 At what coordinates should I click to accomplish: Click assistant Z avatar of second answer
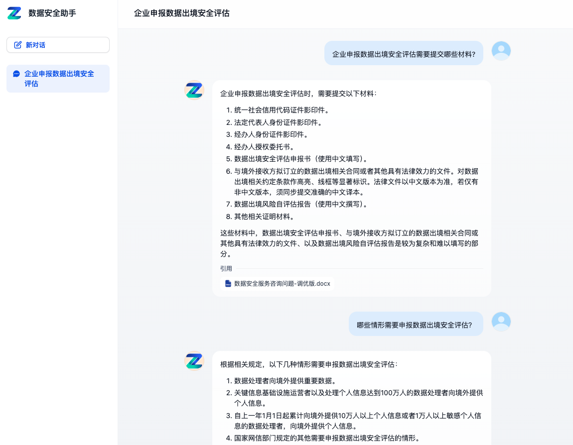194,361
